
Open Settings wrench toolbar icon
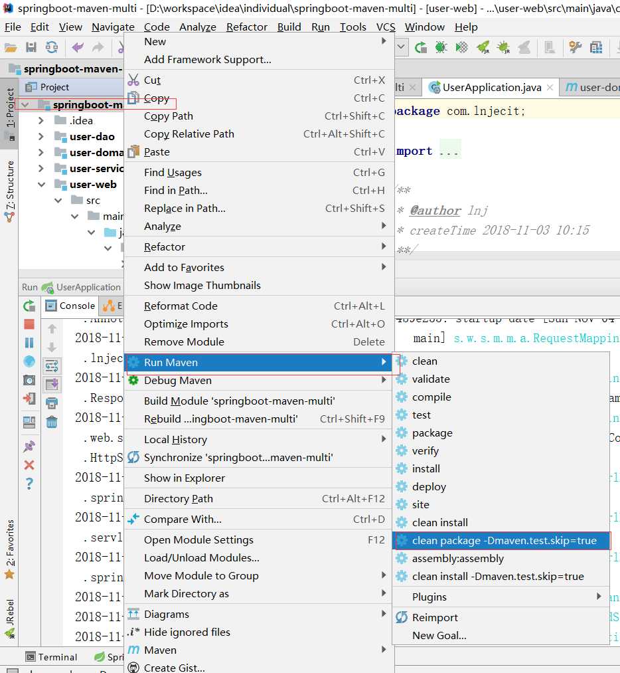pos(575,47)
